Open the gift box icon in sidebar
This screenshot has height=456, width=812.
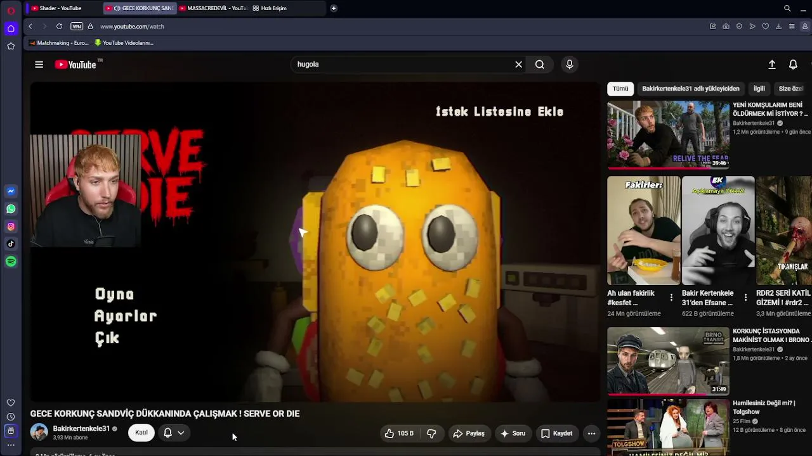coord(11,431)
